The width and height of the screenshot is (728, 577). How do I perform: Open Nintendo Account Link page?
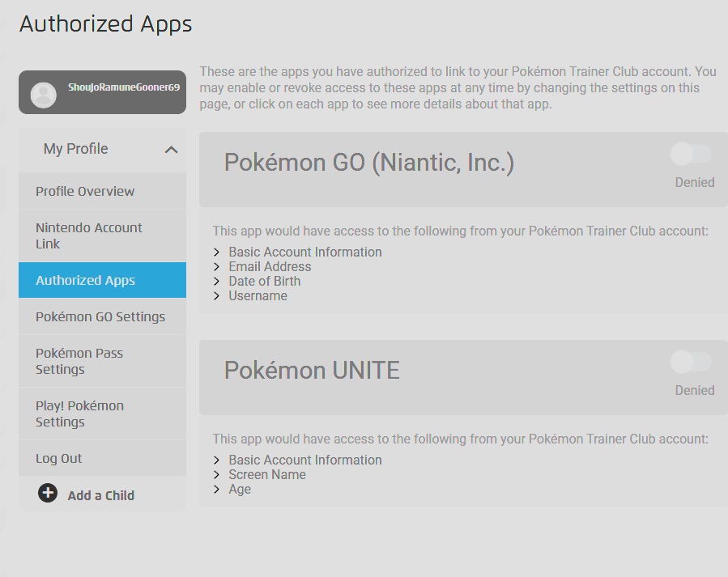click(x=102, y=235)
